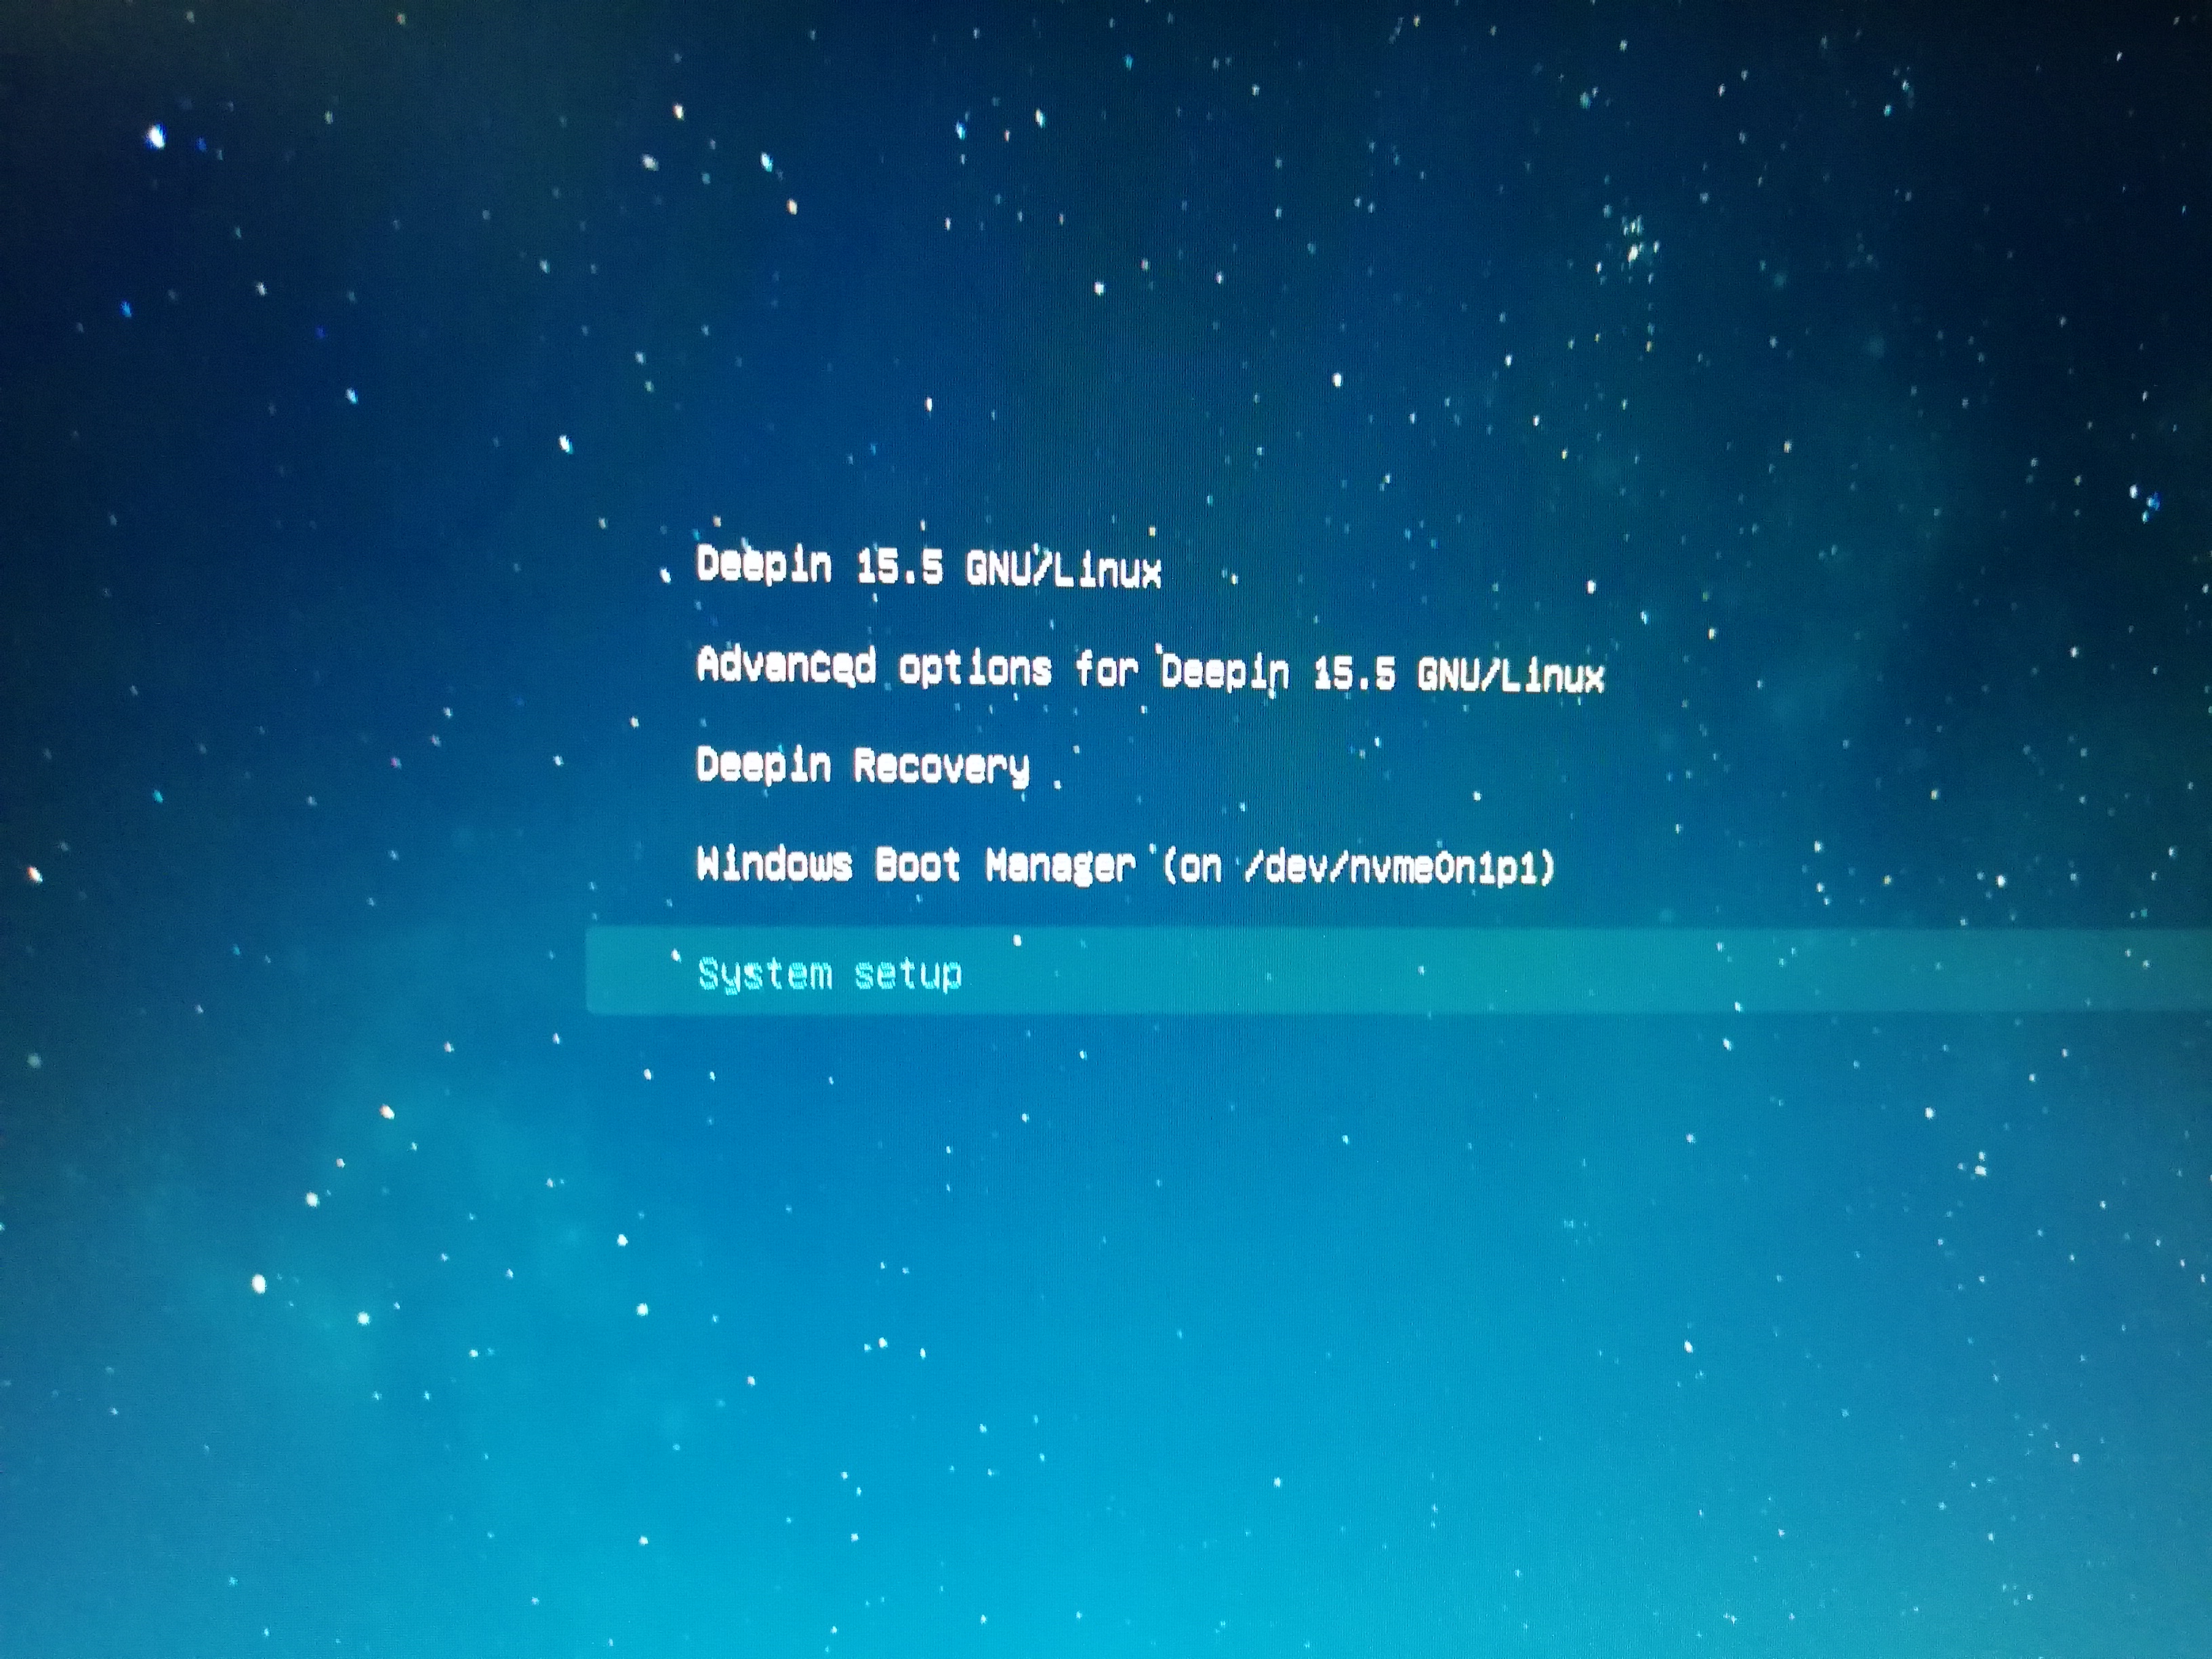The image size is (2212, 1659).
Task: Choose the Deepin Recovery entry
Action: click(x=863, y=767)
